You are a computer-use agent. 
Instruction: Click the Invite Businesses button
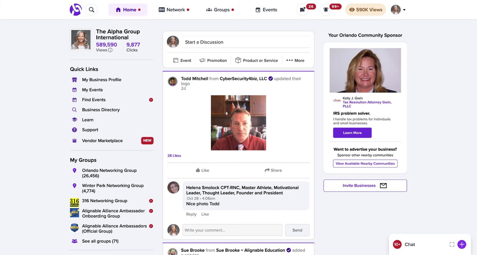[365, 186]
